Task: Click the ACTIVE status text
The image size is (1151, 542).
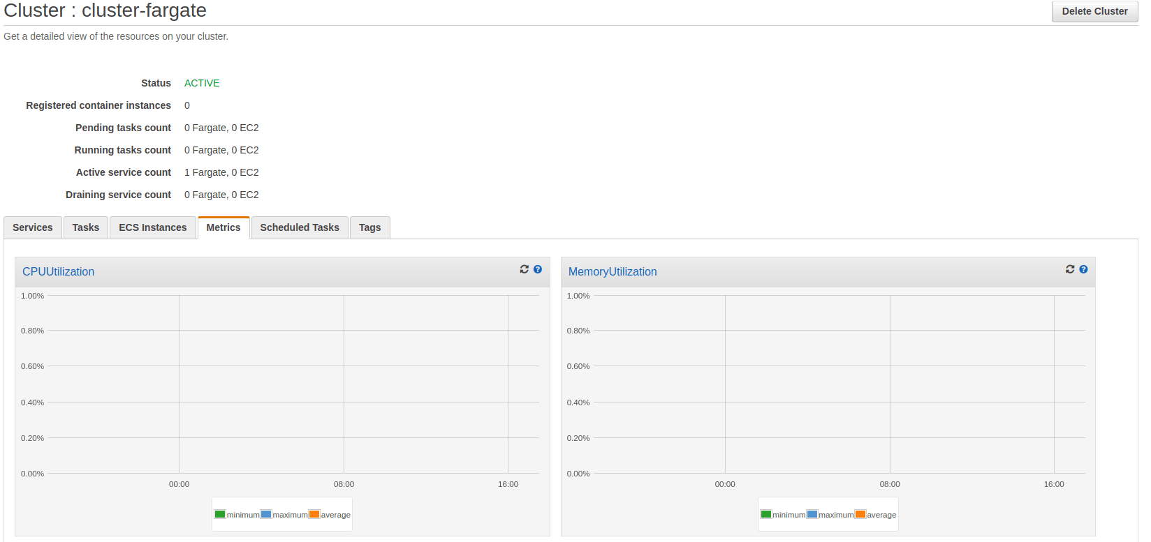Action: [202, 83]
